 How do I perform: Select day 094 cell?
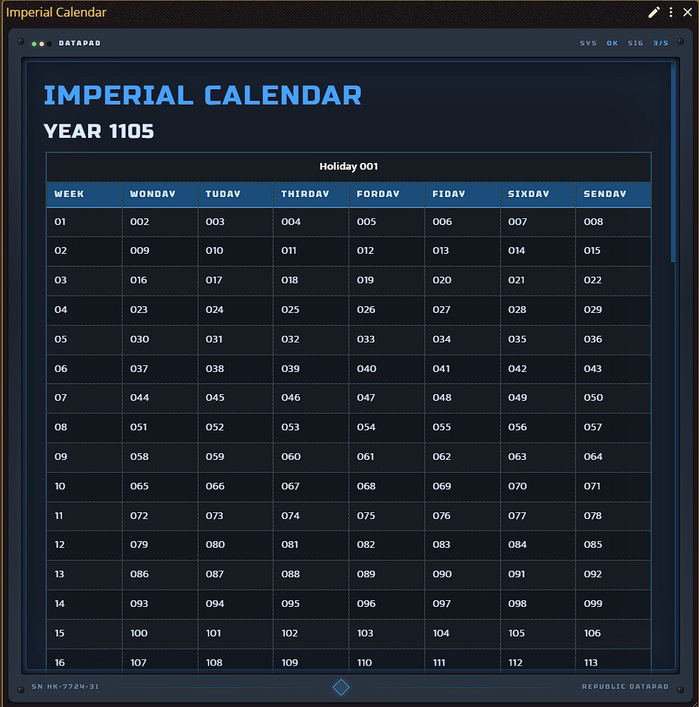coord(236,604)
